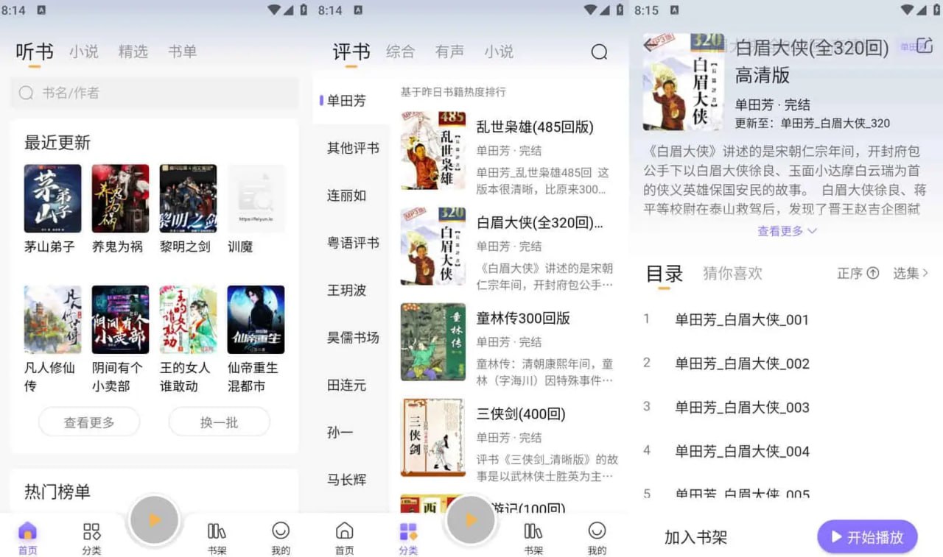Switch to the 有声 tab on 评书 page

(450, 52)
